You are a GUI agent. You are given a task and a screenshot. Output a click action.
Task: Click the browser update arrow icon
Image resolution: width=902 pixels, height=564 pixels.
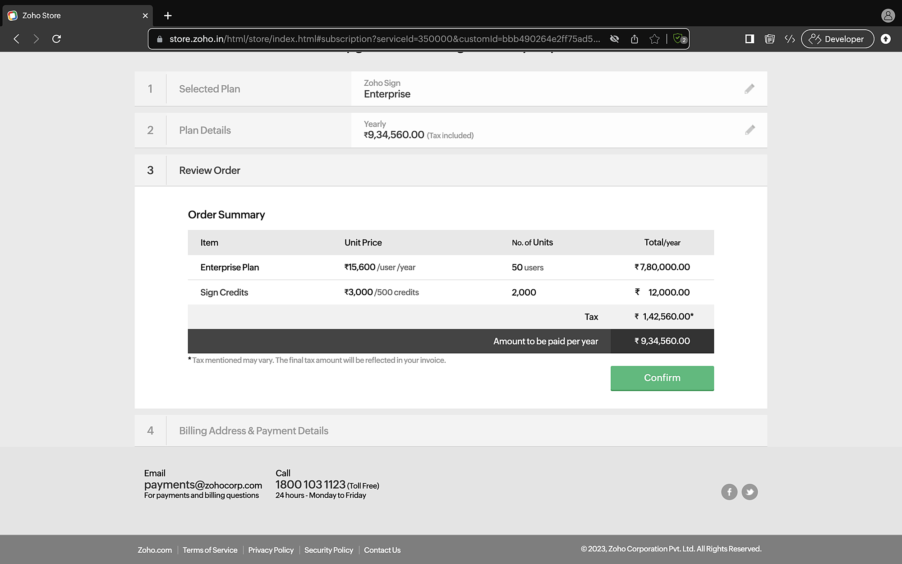coord(886,39)
